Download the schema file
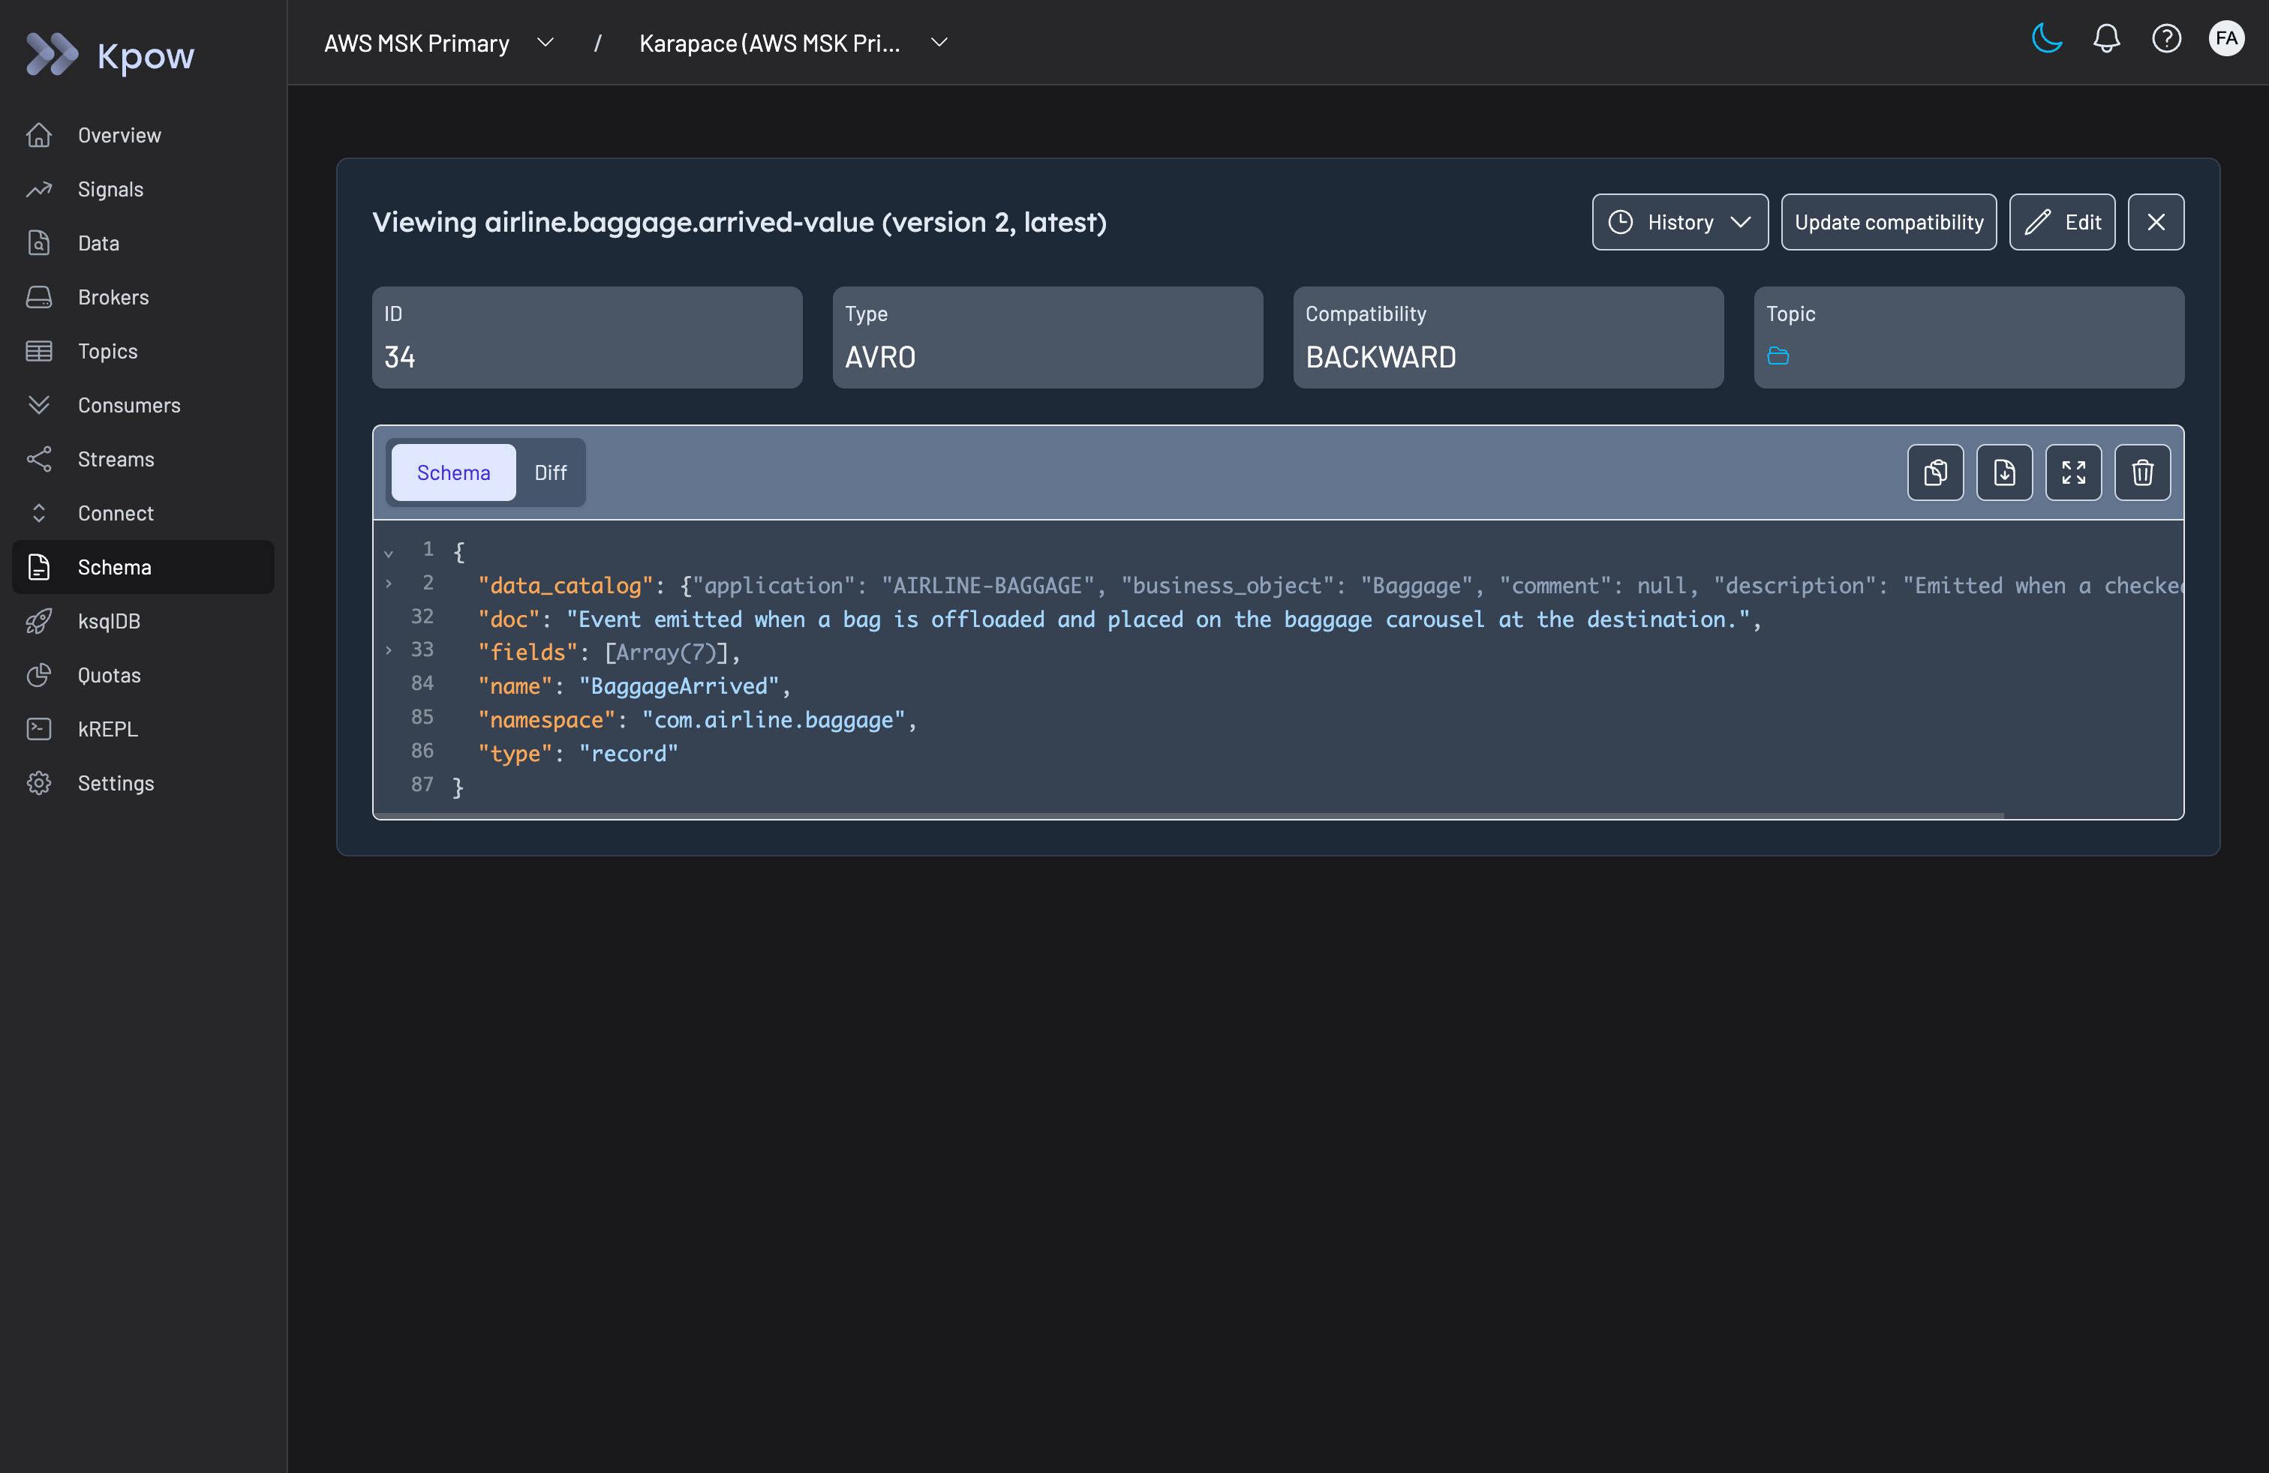Image resolution: width=2269 pixels, height=1473 pixels. (2004, 472)
